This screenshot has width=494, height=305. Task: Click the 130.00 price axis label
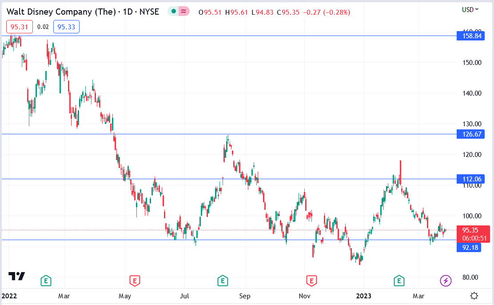472,124
